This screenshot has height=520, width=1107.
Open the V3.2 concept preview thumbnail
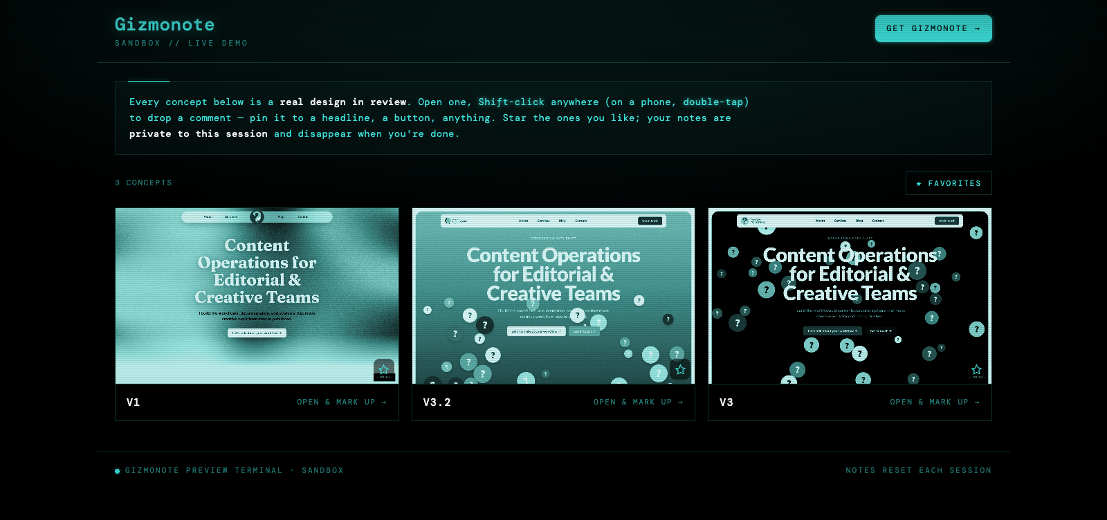click(553, 296)
